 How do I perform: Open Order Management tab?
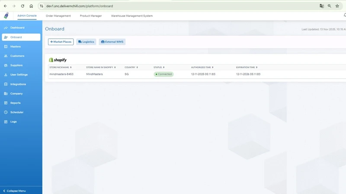pos(58,16)
